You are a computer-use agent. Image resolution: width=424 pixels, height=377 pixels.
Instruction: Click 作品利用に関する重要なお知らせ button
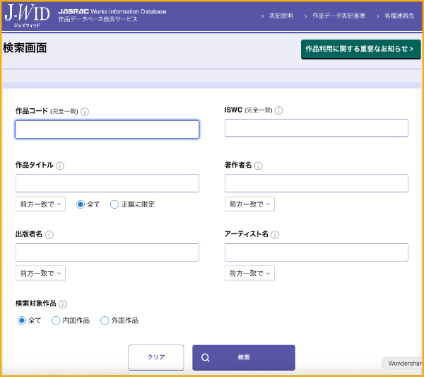[361, 50]
